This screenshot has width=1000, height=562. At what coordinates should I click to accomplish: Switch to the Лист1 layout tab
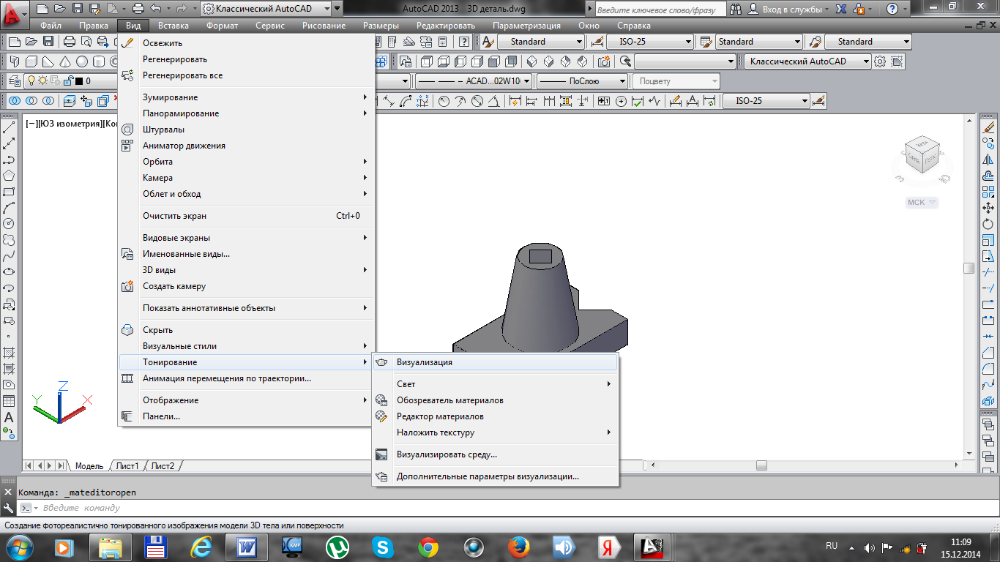127,466
